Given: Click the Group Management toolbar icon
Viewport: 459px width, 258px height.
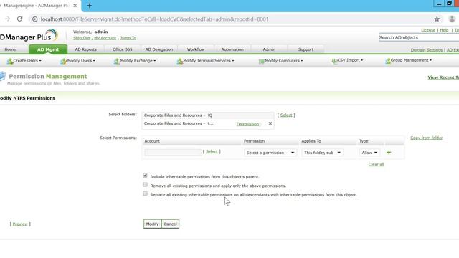Looking at the screenshot, I should pos(388,60).
